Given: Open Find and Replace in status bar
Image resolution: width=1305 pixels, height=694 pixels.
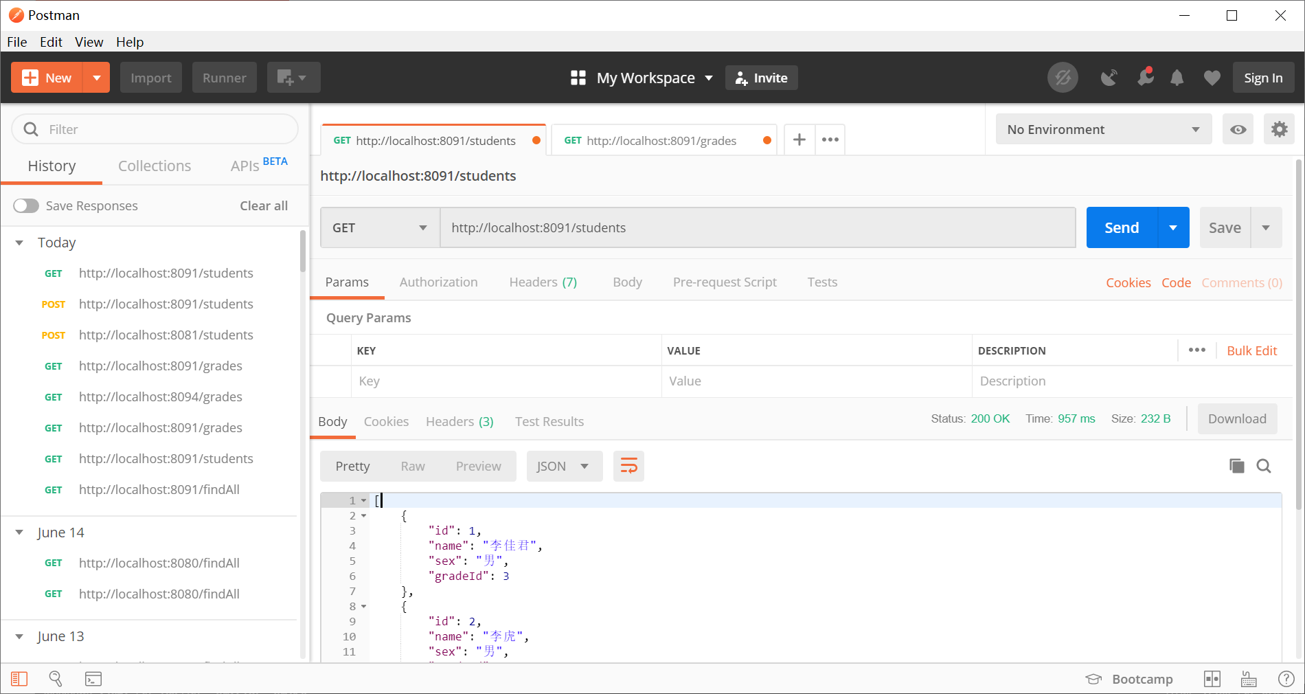Looking at the screenshot, I should click(x=56, y=679).
